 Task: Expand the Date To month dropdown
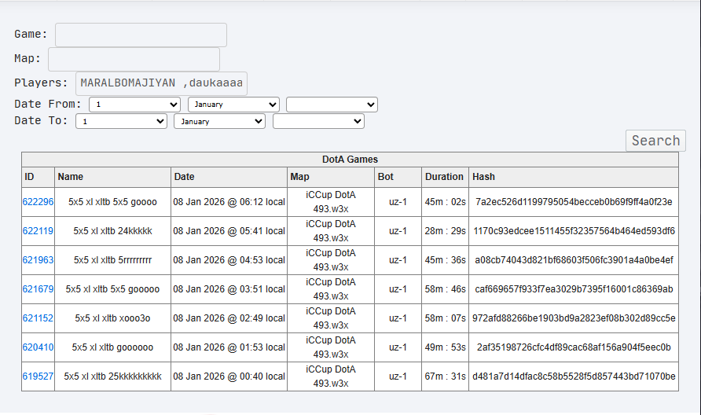coord(219,121)
